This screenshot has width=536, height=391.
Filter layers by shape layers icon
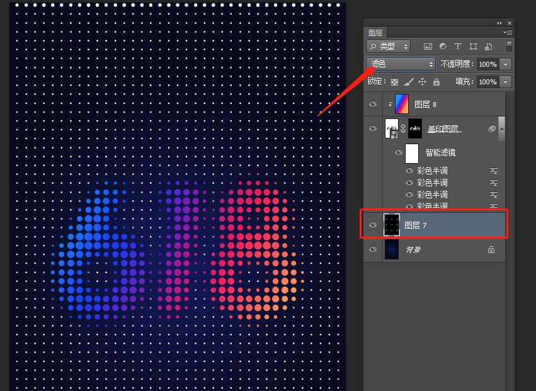point(473,46)
